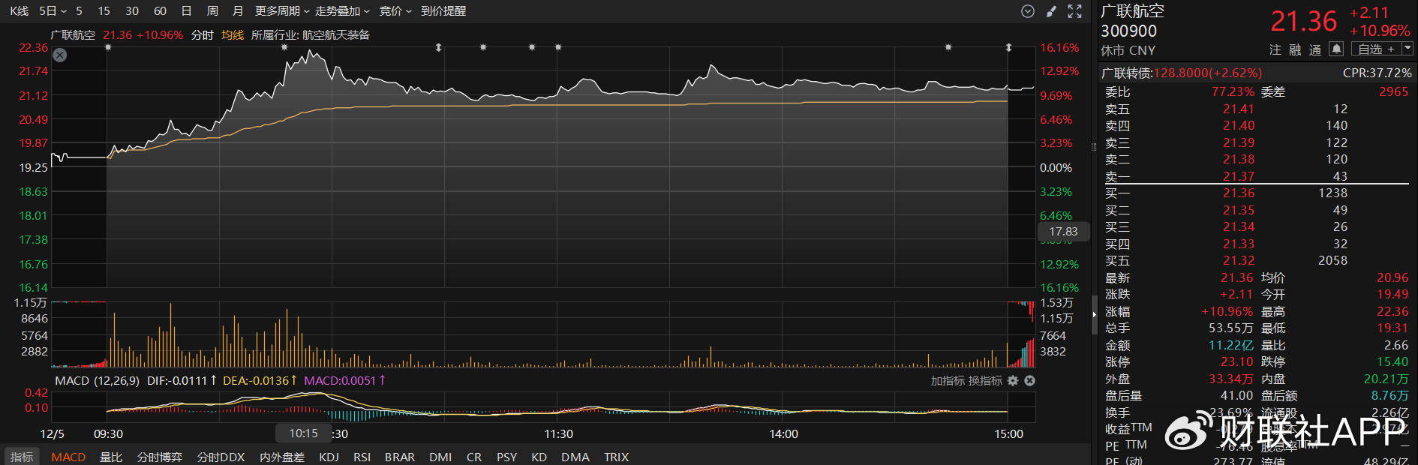Click 买五 bid price 21.32
This screenshot has height=465, width=1418.
(x=1239, y=260)
